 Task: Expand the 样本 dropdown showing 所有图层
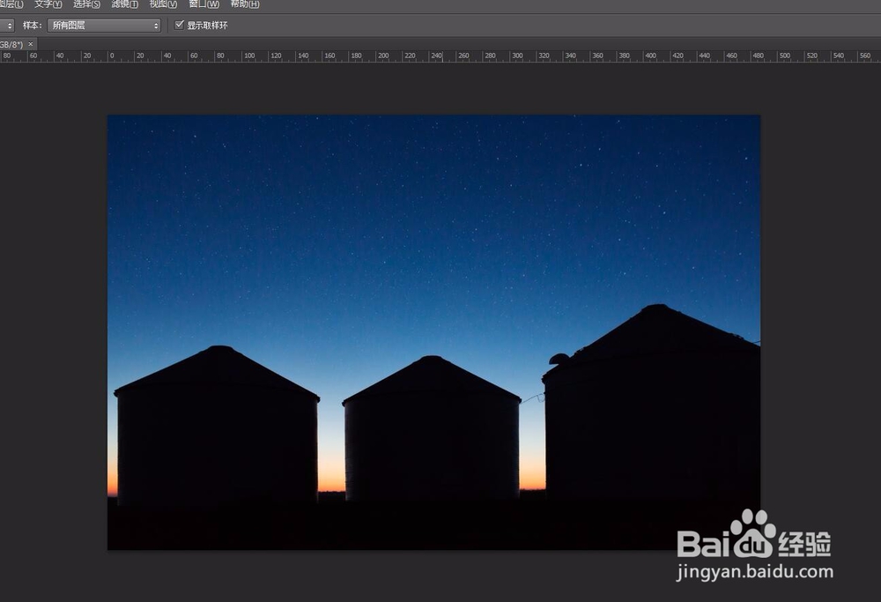click(104, 26)
